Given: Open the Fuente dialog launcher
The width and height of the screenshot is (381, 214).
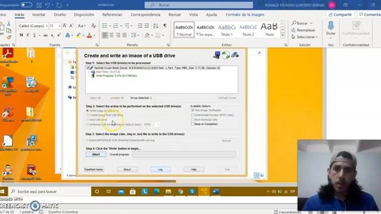Looking at the screenshot, I should click(96, 45).
